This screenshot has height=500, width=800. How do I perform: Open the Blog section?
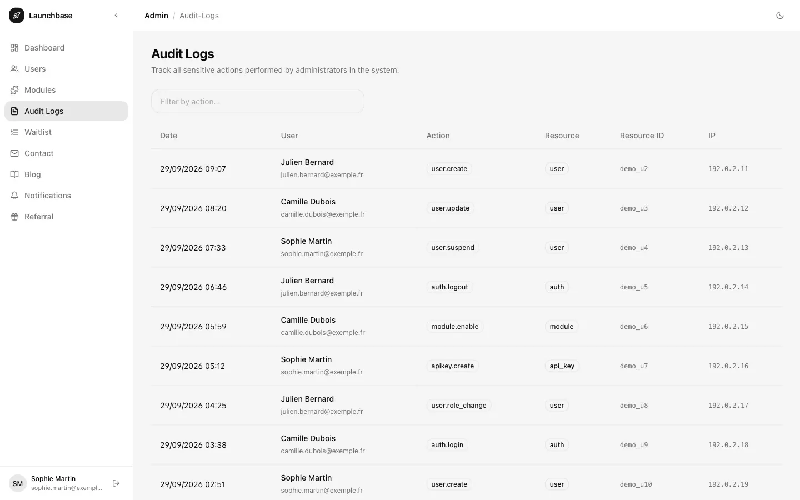[x=66, y=174]
